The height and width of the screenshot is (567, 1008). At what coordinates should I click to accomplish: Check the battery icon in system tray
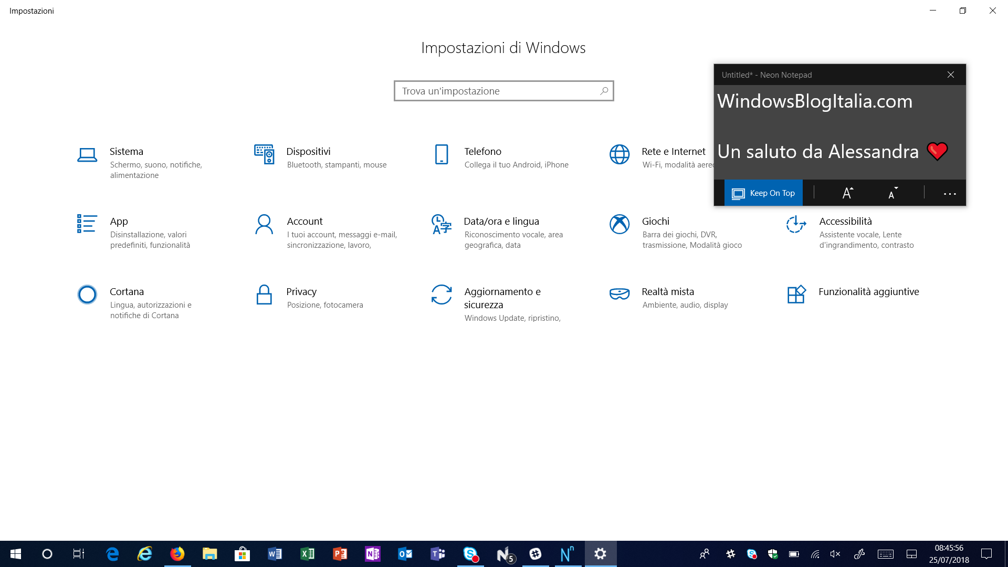[794, 554]
